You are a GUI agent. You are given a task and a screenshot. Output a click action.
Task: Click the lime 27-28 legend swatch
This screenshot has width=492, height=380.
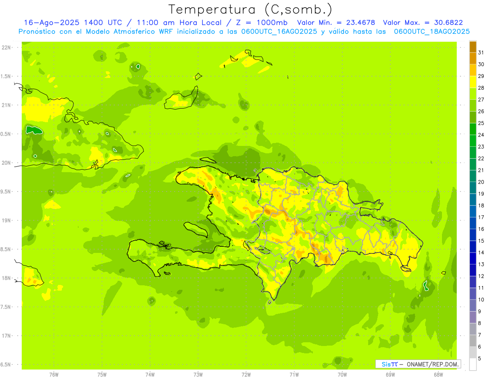[473, 94]
